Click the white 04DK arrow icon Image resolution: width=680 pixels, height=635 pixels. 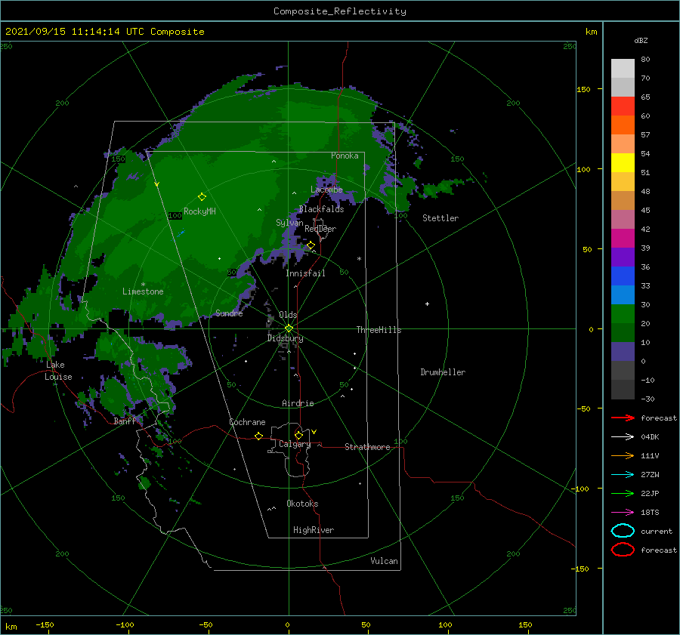[x=623, y=436]
